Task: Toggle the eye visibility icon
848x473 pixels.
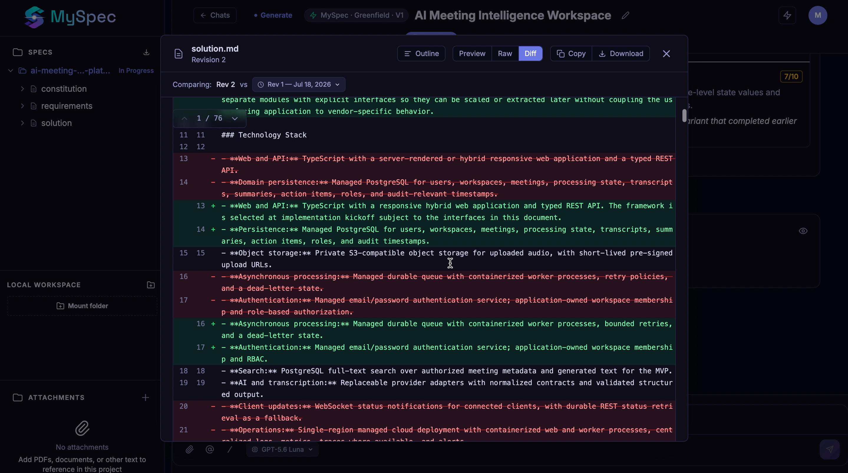Action: 803,231
